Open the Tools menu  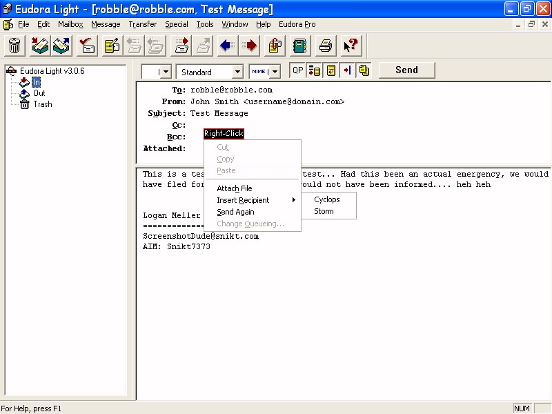pos(205,24)
